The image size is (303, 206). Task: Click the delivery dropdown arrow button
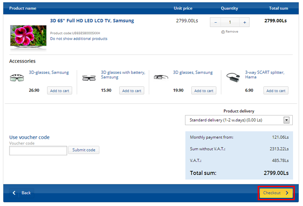(x=287, y=120)
